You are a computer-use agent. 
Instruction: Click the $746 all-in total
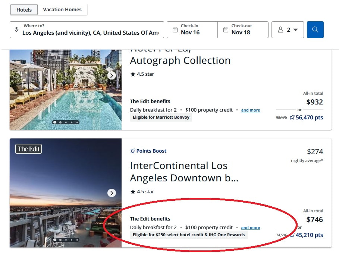(x=314, y=219)
